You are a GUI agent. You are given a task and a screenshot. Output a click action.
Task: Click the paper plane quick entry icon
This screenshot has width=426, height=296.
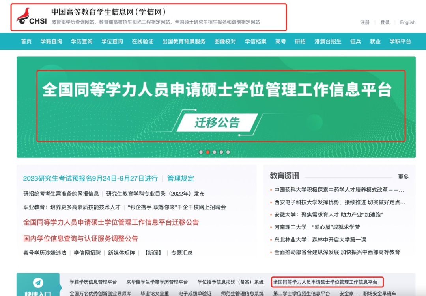38,283
